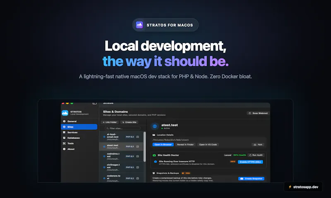Image resolution: width=331 pixels, height=198 pixels.
Task: Click the open icon on codenew.test row
Action: [x=138, y=178]
